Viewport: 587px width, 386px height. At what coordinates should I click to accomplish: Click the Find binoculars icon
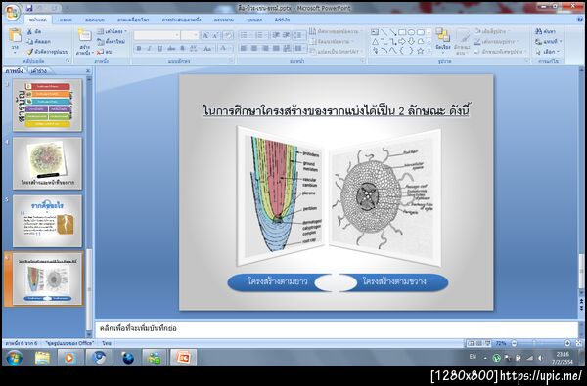coord(539,32)
